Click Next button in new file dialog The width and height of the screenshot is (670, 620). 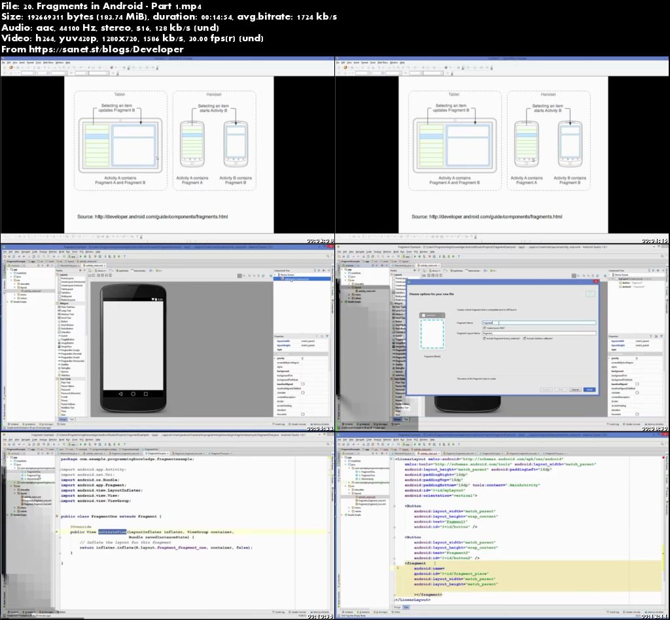click(561, 390)
